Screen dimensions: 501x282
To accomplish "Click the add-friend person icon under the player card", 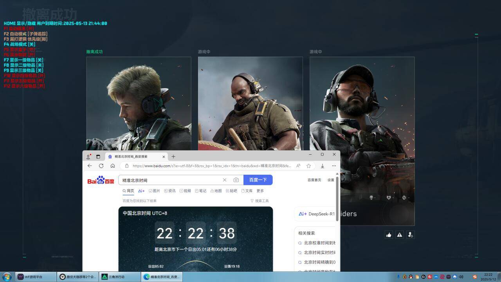I will (410, 235).
